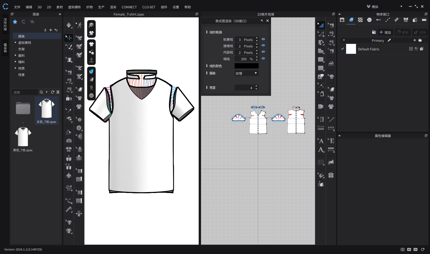Click the 增加 button in Object window
The width and height of the screenshot is (430, 254).
pyautogui.click(x=385, y=32)
